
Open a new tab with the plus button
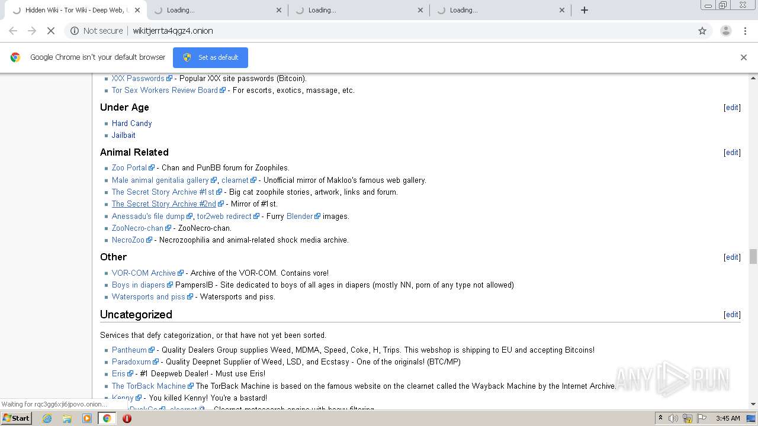584,10
